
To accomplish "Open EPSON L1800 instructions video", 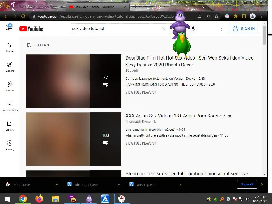I will [x=171, y=84].
